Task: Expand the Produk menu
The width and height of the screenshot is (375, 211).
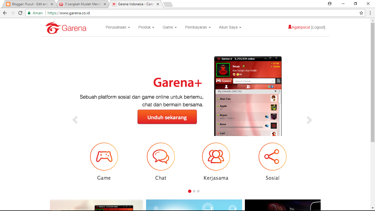Action: pos(146,27)
